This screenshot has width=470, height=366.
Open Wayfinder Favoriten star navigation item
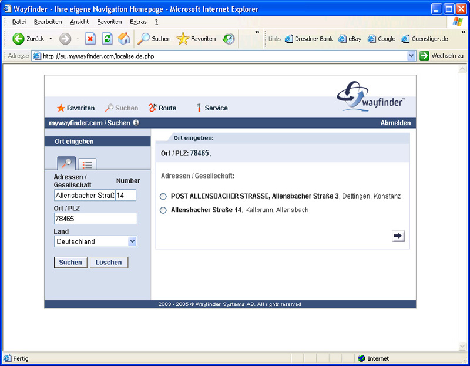(x=75, y=108)
